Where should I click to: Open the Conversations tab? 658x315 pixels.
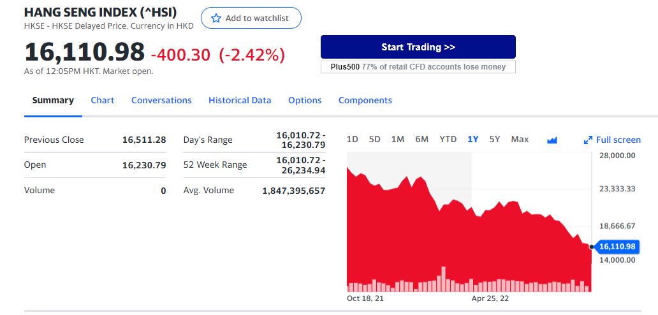point(161,100)
